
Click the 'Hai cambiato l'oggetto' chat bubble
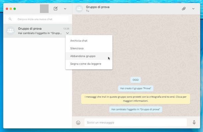(135, 109)
